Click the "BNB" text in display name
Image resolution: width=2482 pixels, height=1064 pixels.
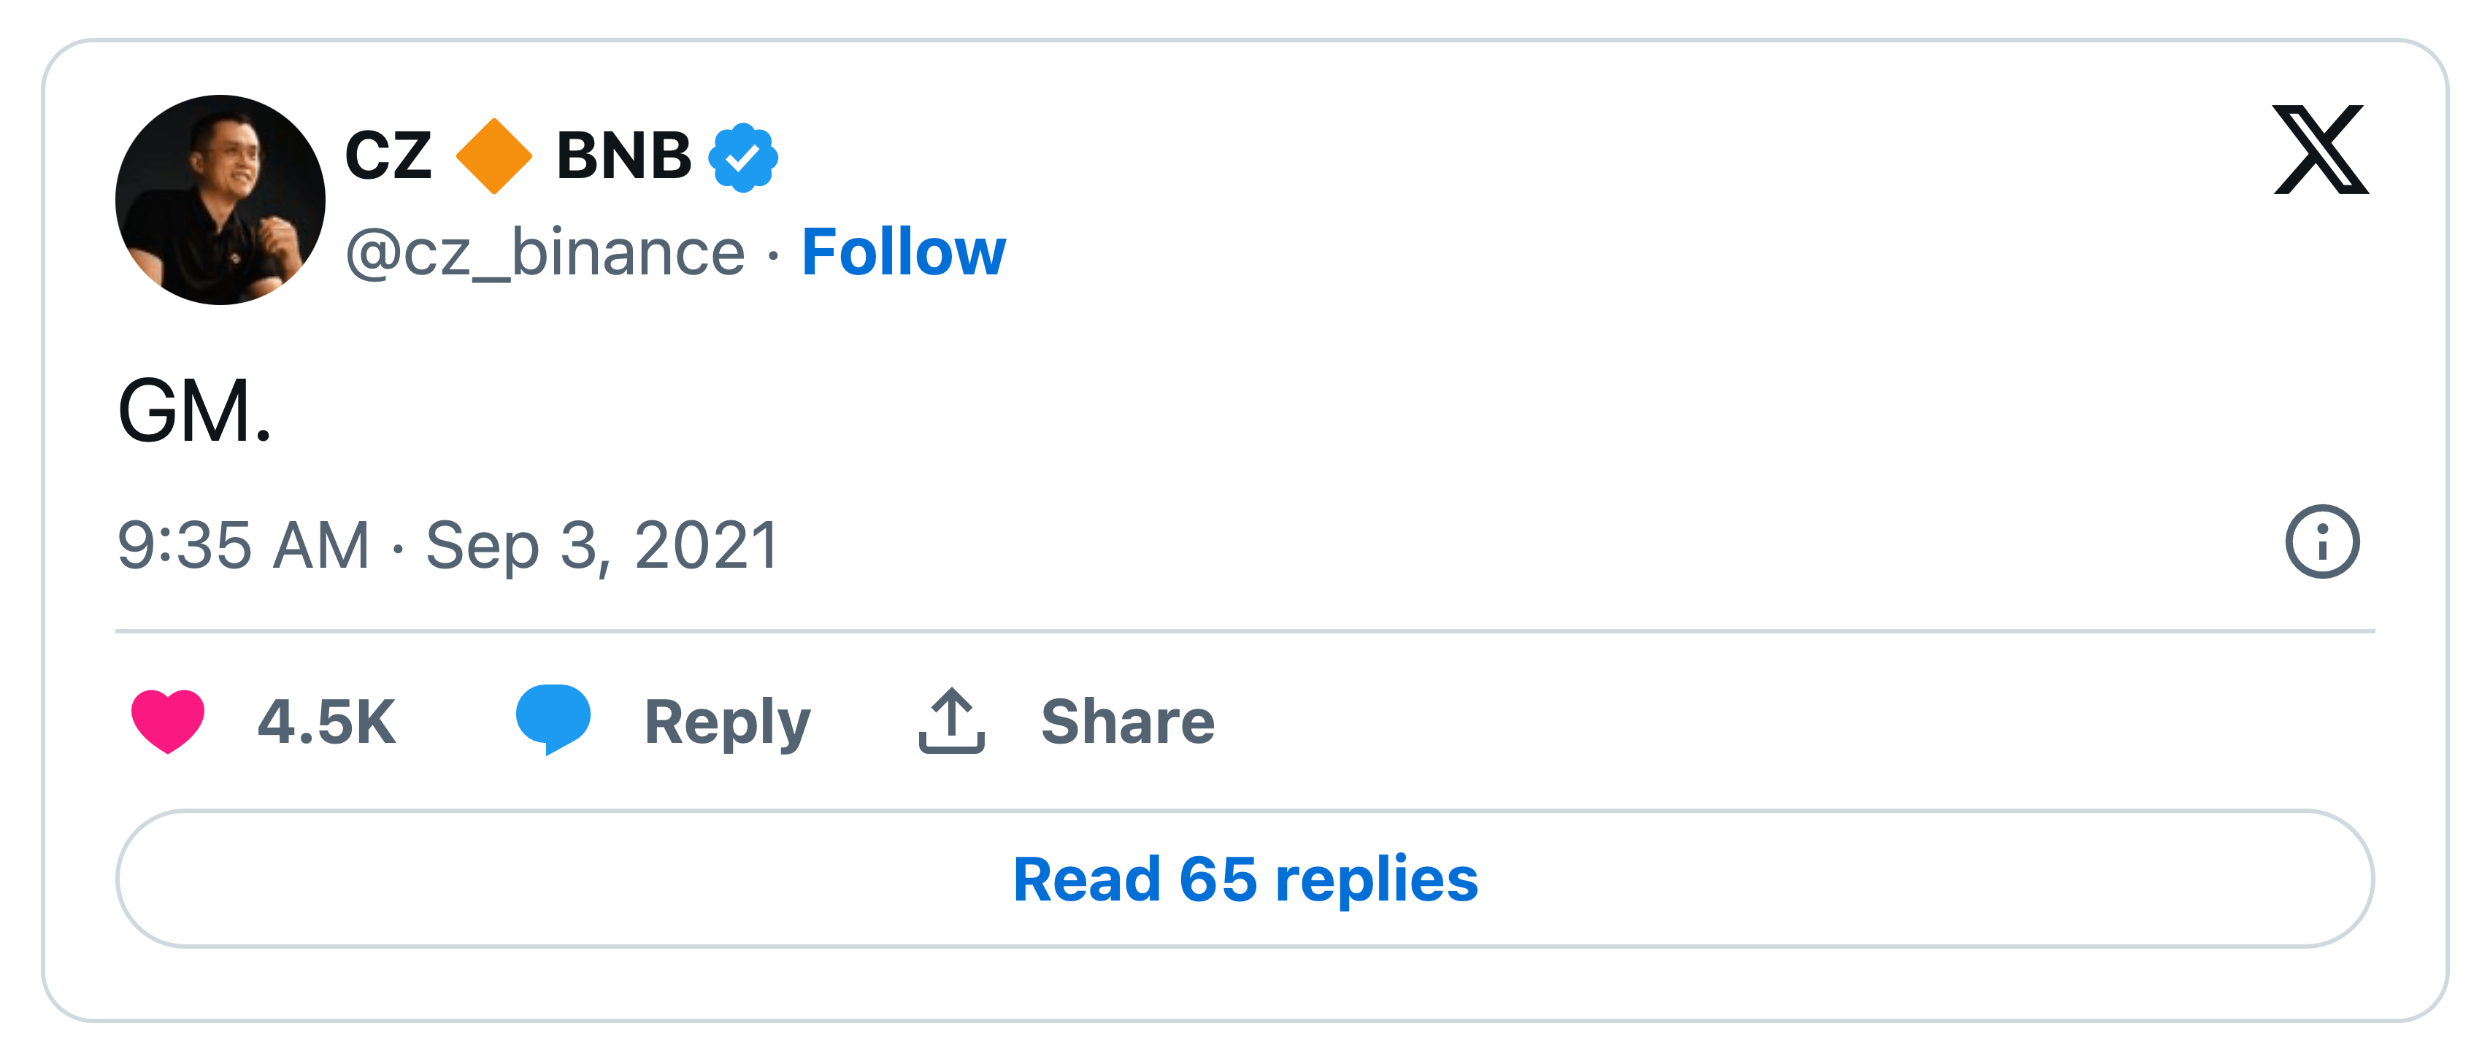pyautogui.click(x=623, y=156)
